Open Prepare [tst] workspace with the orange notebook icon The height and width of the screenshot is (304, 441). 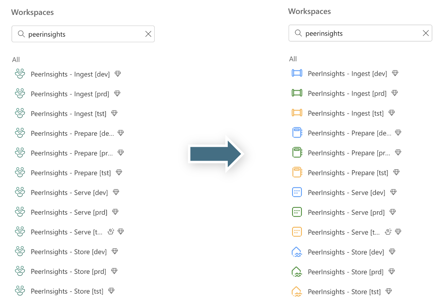pyautogui.click(x=348, y=172)
